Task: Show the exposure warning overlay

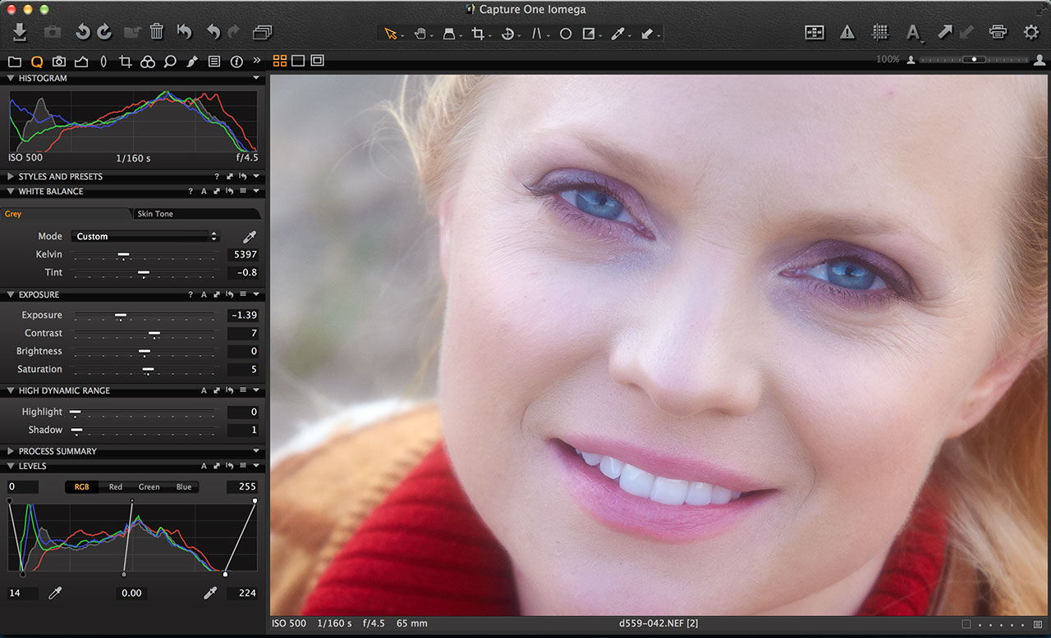Action: pyautogui.click(x=847, y=32)
